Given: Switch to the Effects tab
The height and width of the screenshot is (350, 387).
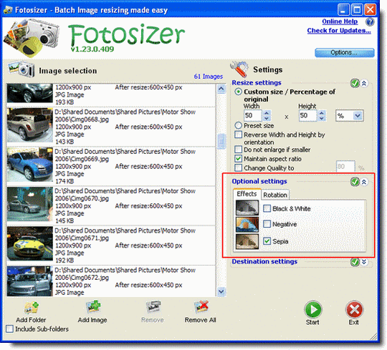Looking at the screenshot, I should [x=247, y=194].
